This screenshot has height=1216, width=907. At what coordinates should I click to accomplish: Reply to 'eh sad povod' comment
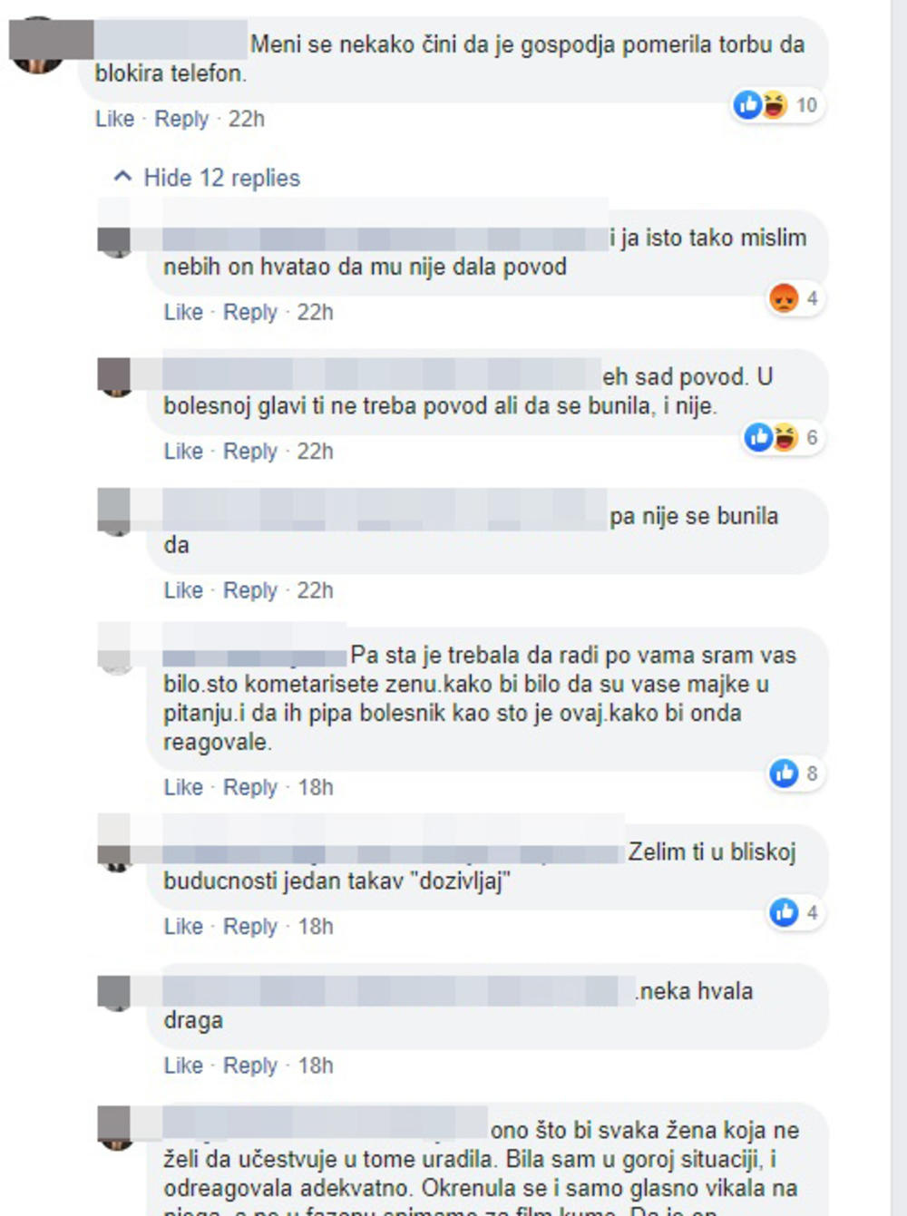(x=250, y=451)
